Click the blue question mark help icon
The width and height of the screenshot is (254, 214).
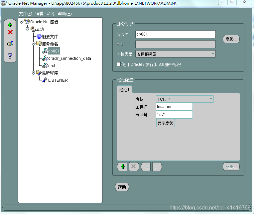10,56
